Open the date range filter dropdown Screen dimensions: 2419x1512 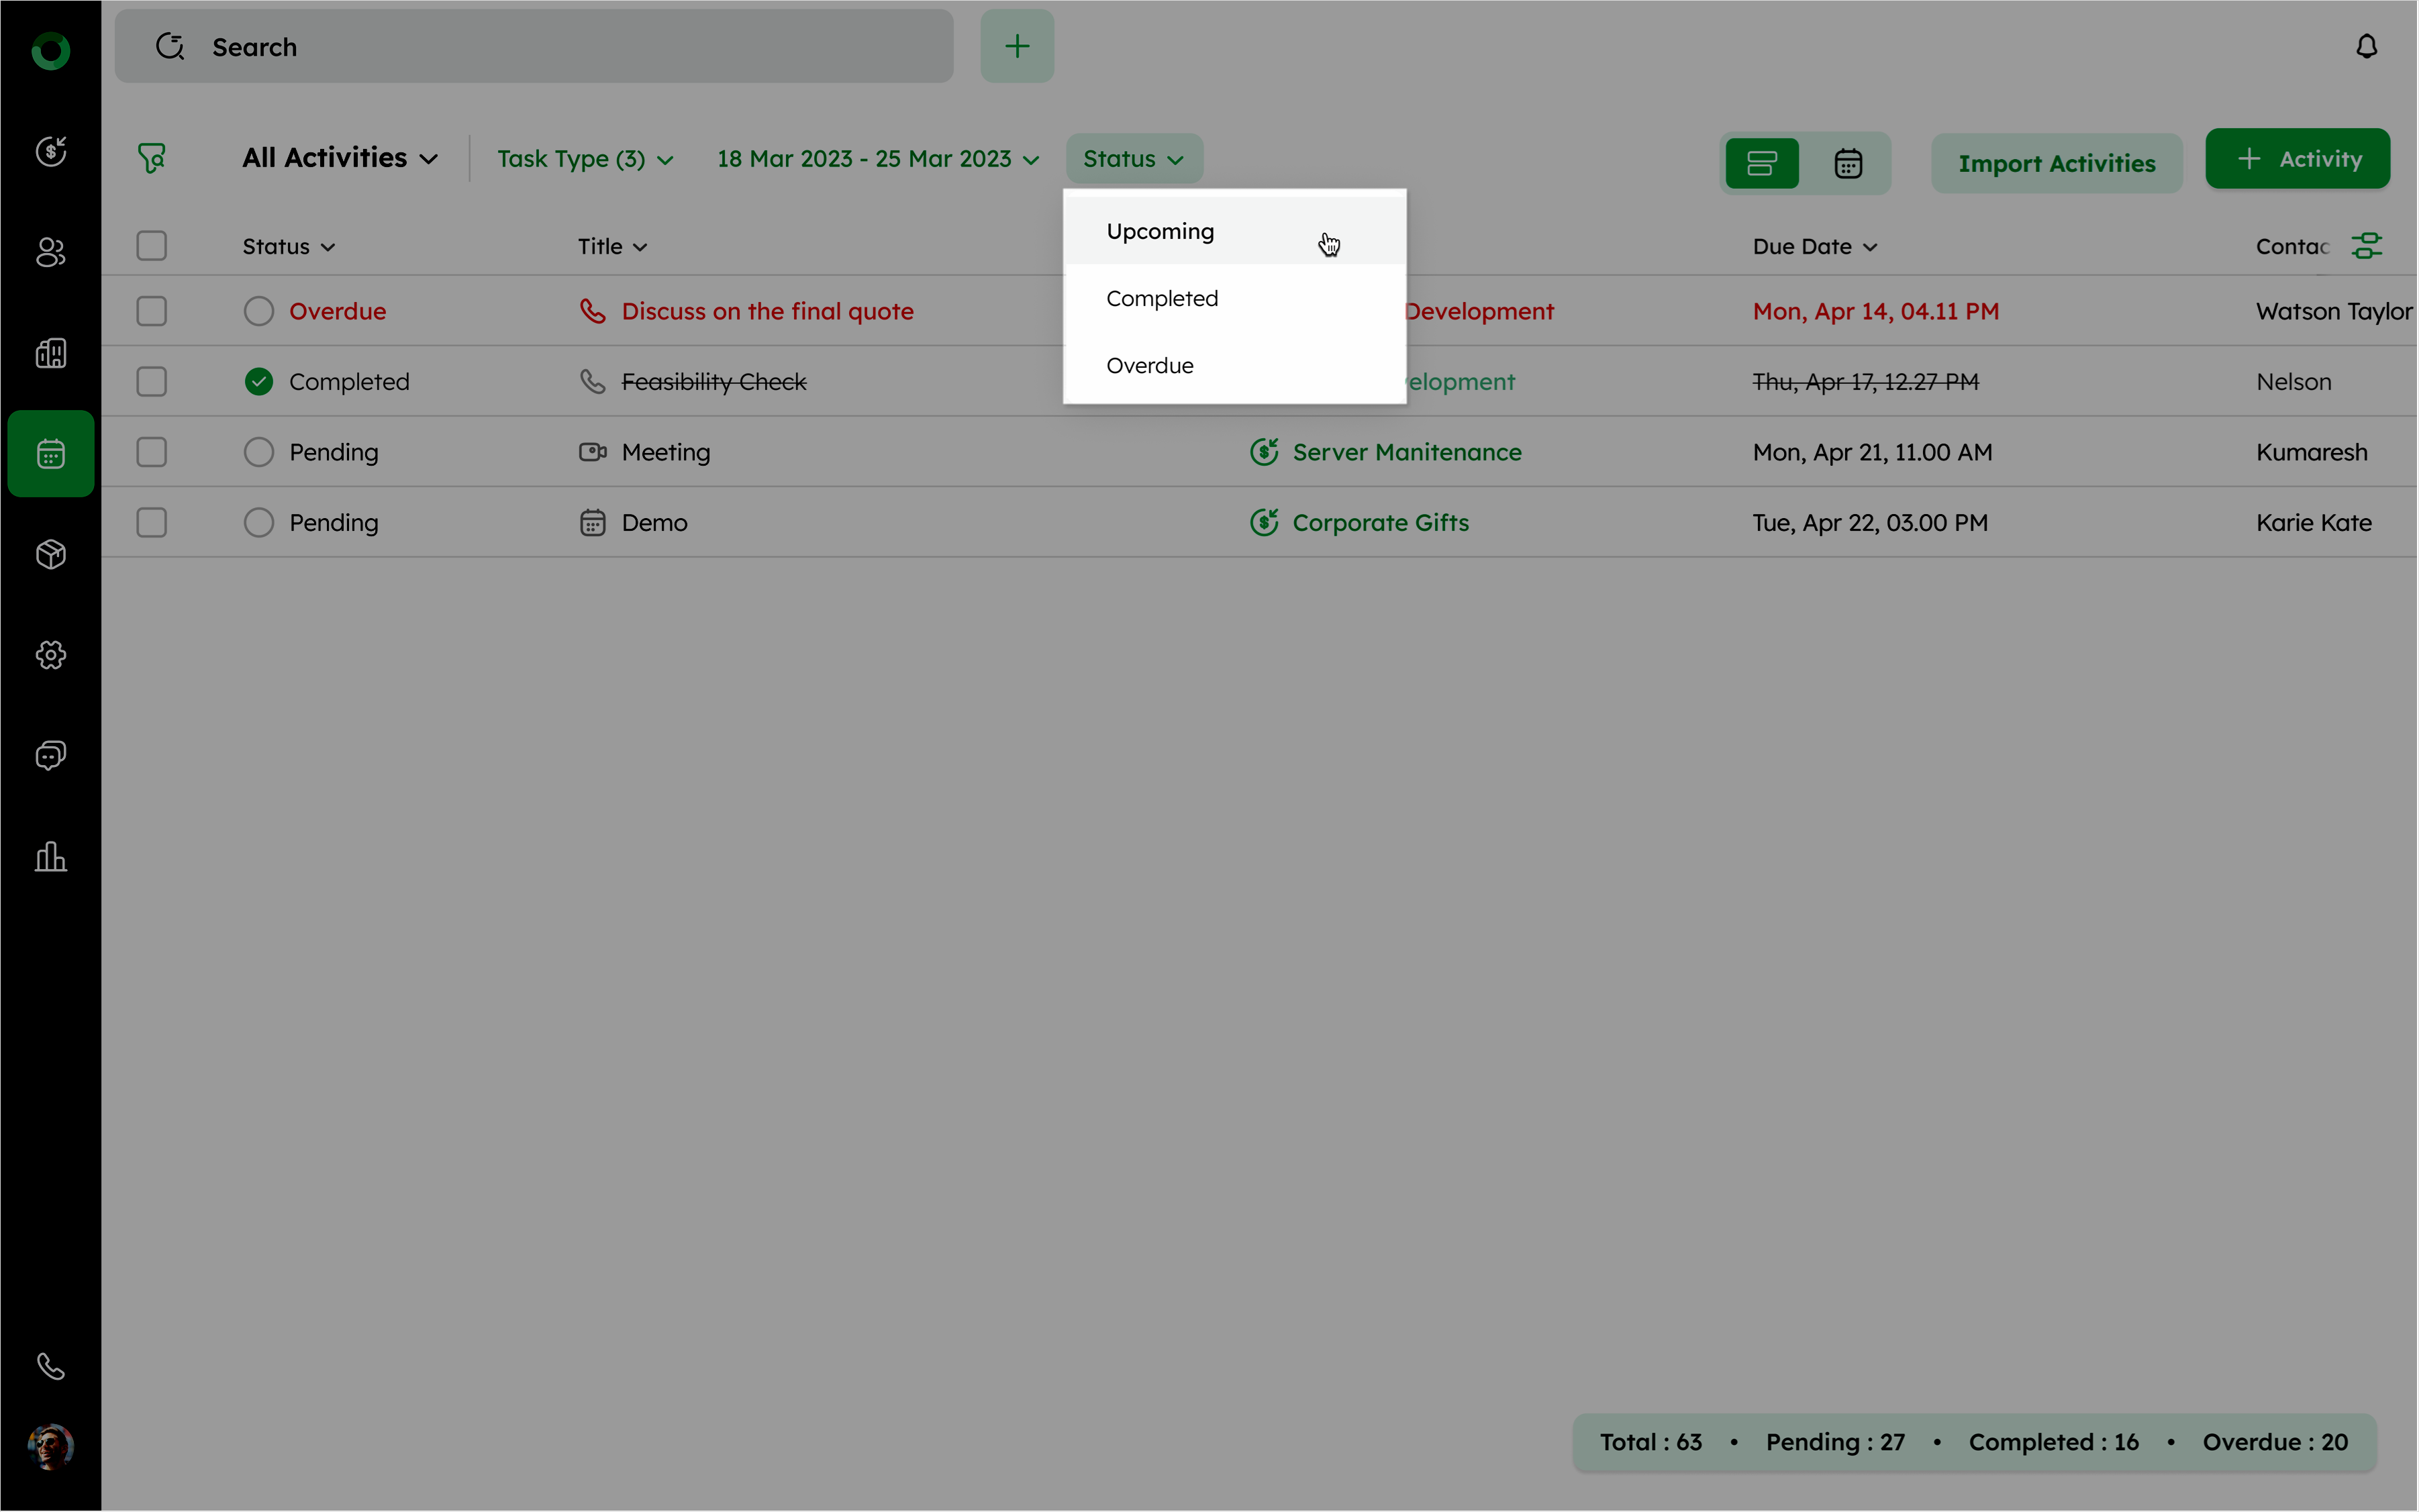coord(877,159)
